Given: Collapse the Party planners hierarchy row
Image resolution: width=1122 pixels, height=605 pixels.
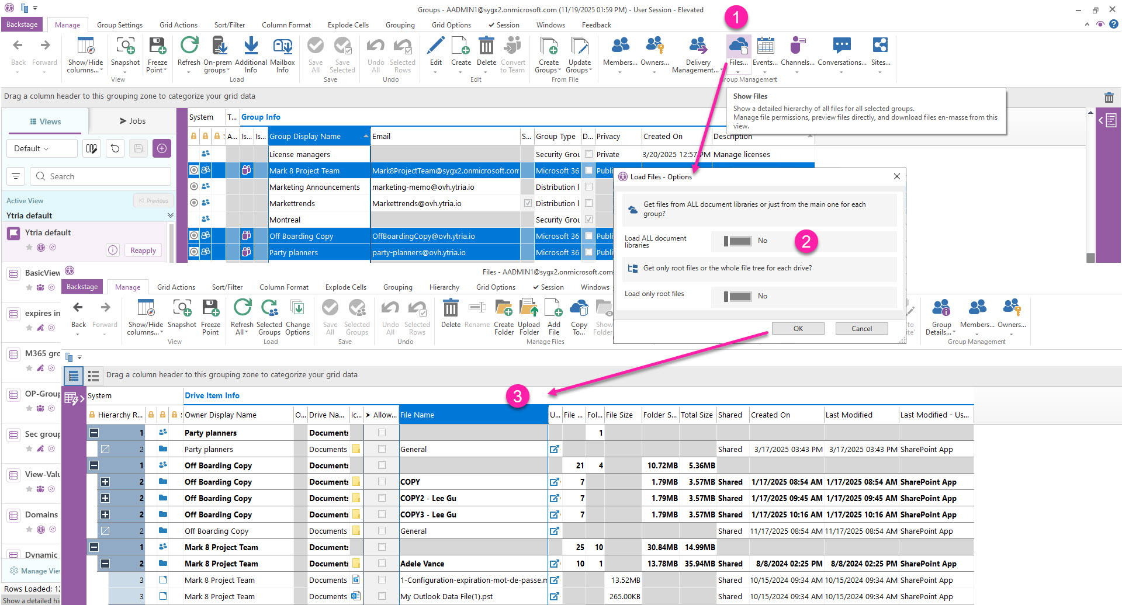Looking at the screenshot, I should click(94, 433).
